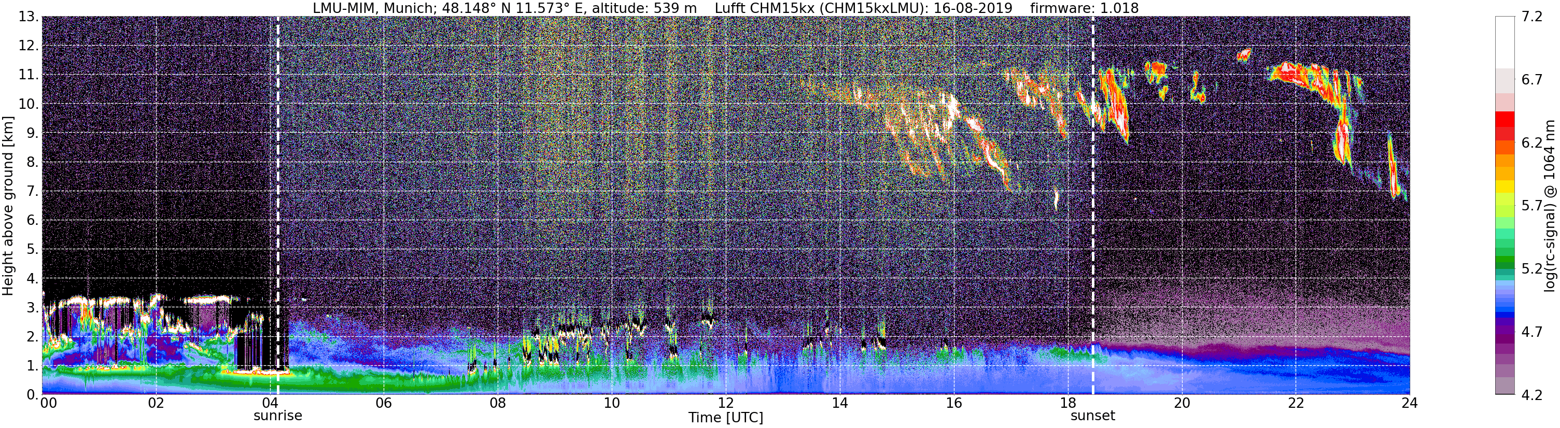Click the dashed sunset marker line in the plot
This screenshot has width=1560, height=428.
(x=1093, y=206)
